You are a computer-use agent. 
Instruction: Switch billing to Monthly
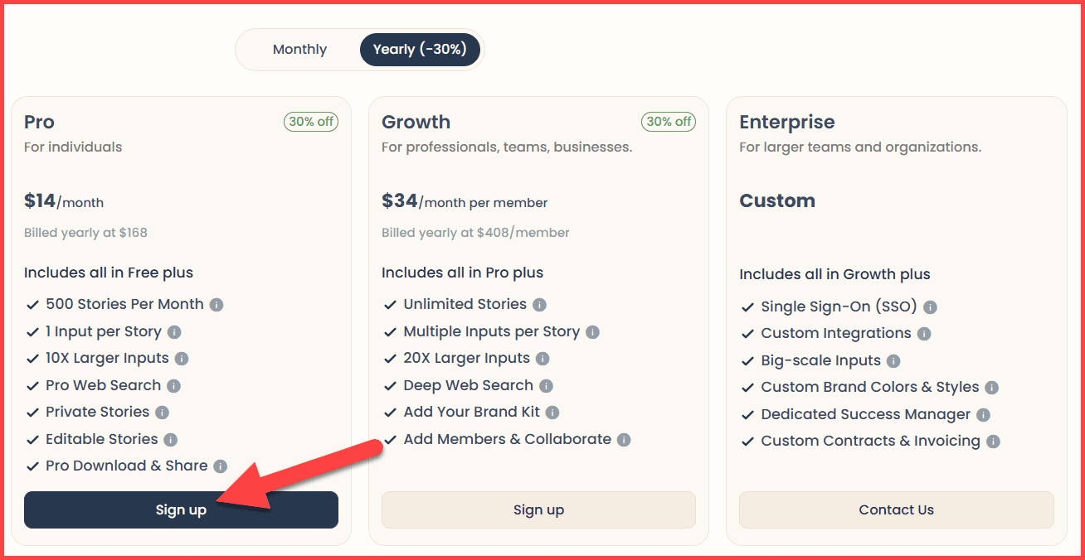pyautogui.click(x=299, y=50)
